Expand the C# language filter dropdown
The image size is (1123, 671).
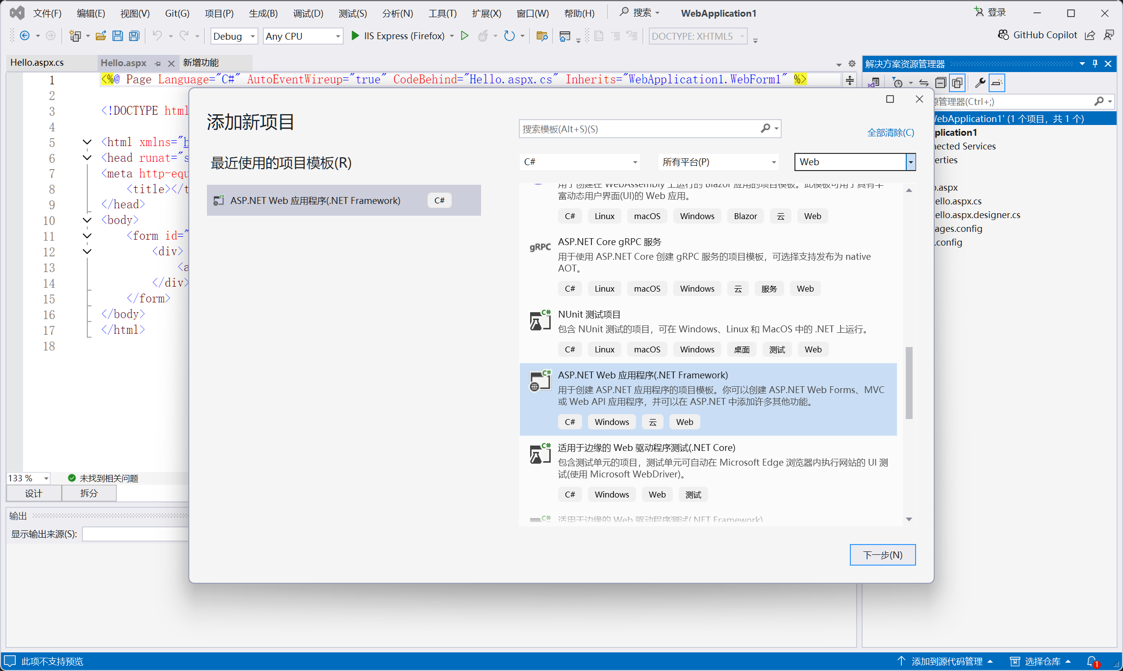click(x=635, y=162)
